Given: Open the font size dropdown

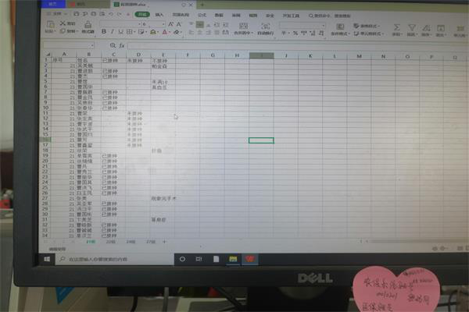Looking at the screenshot, I should (165, 24).
